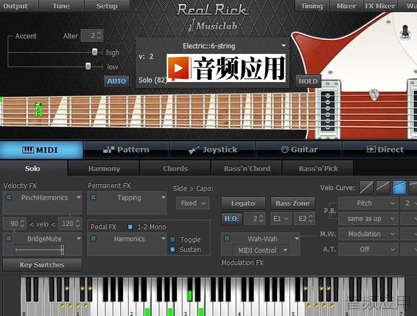Click the Alter value stepper

(99, 35)
